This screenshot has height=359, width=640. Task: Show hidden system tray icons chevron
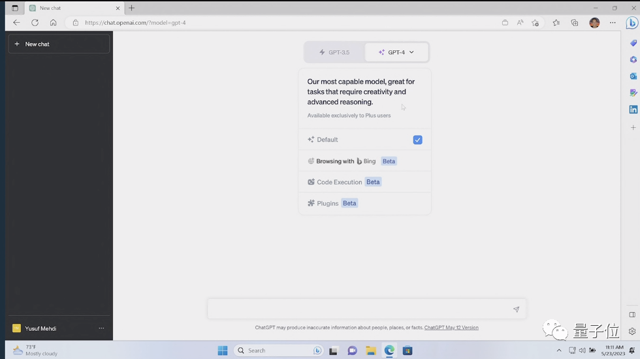click(559, 351)
